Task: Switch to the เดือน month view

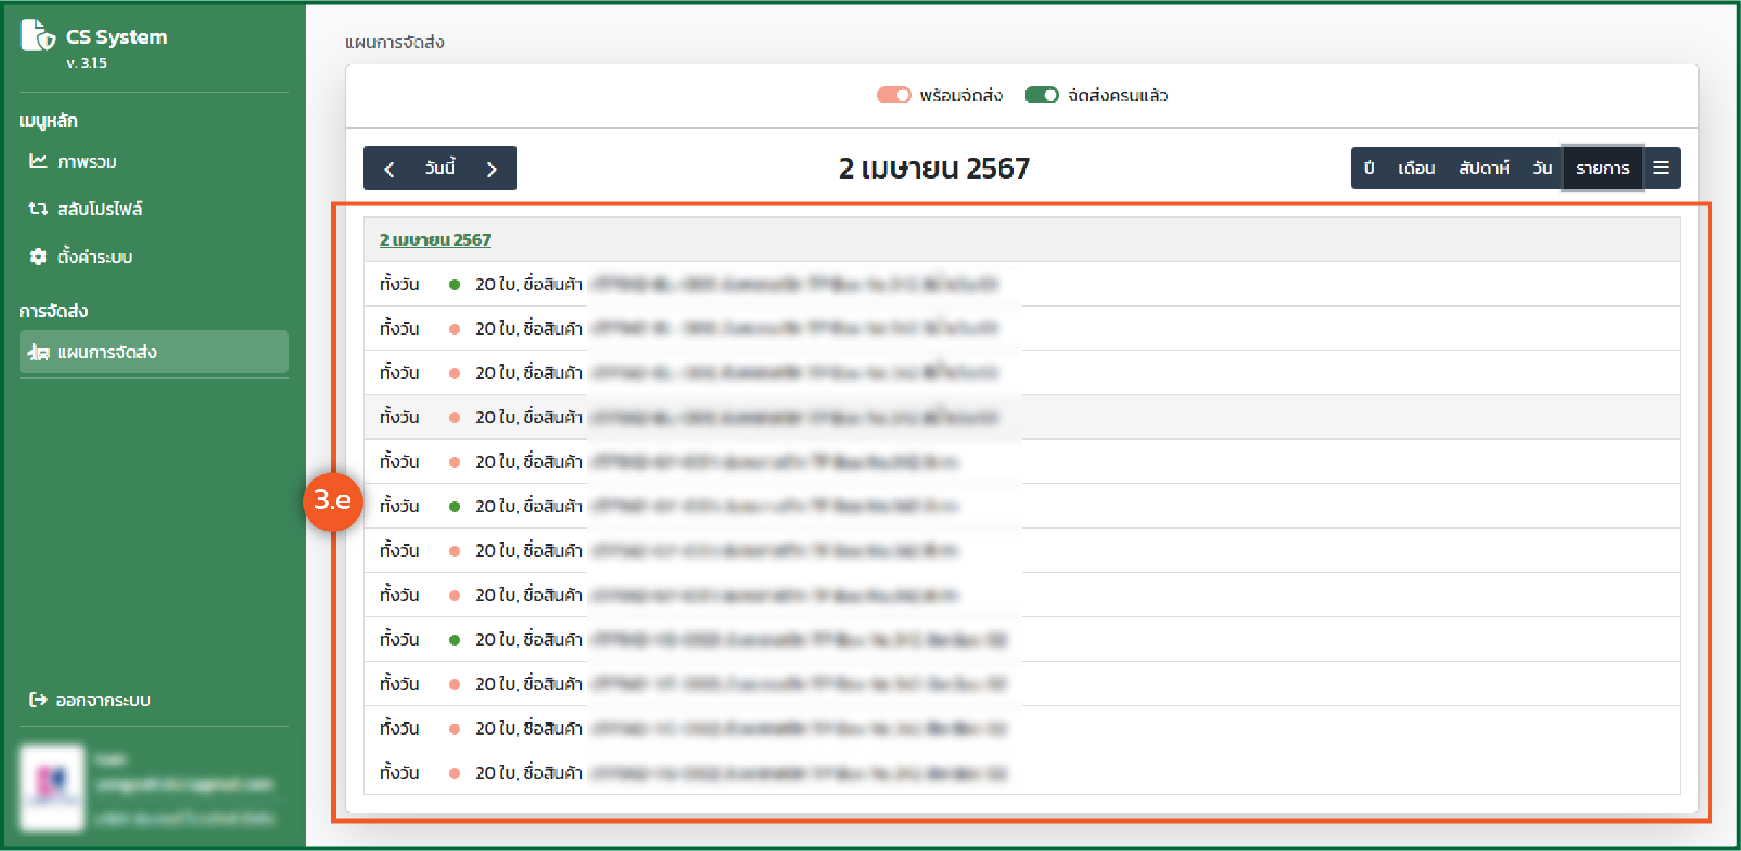Action: coord(1415,168)
